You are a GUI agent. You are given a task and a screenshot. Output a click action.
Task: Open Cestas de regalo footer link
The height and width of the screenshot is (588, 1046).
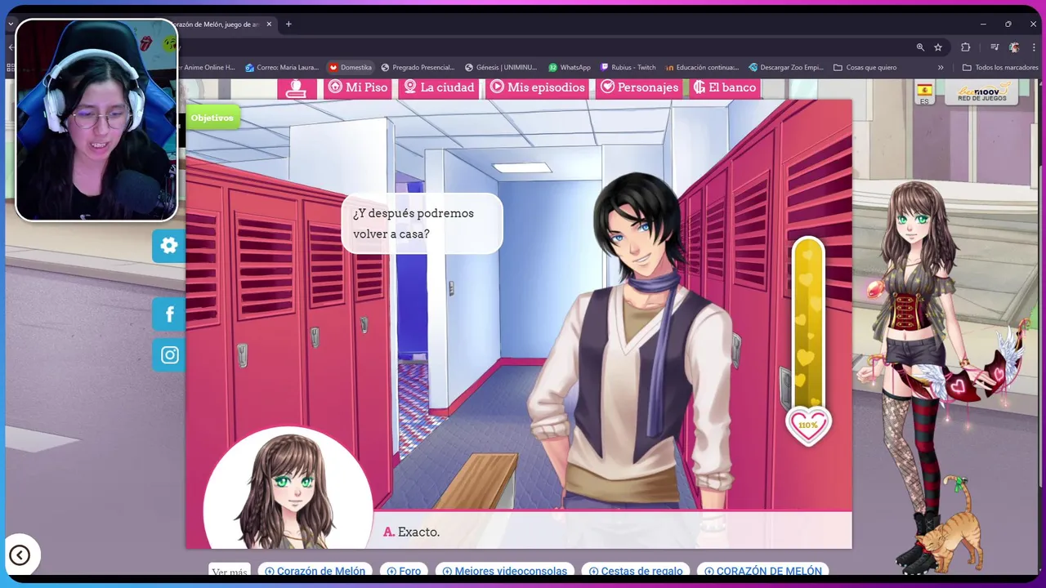(x=636, y=571)
